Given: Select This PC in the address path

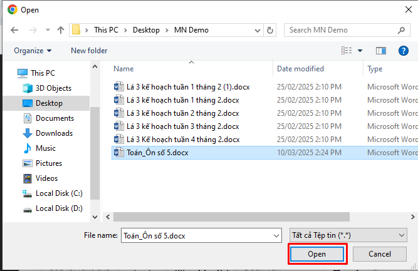Looking at the screenshot, I should (x=106, y=30).
